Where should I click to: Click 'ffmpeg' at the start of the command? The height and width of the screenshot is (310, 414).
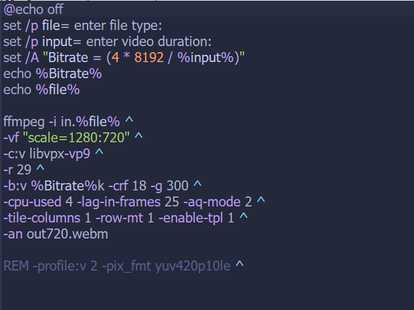[x=24, y=122]
